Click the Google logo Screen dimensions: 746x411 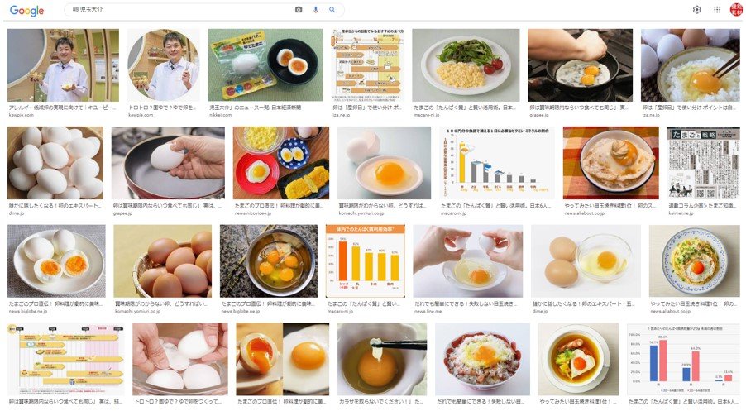pos(26,11)
